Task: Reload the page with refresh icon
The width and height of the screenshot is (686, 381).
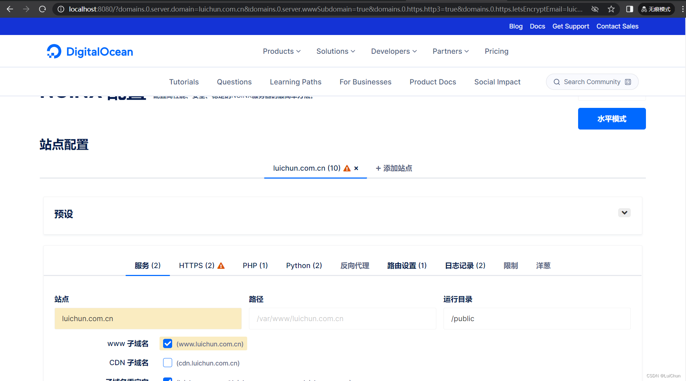Action: 42,9
